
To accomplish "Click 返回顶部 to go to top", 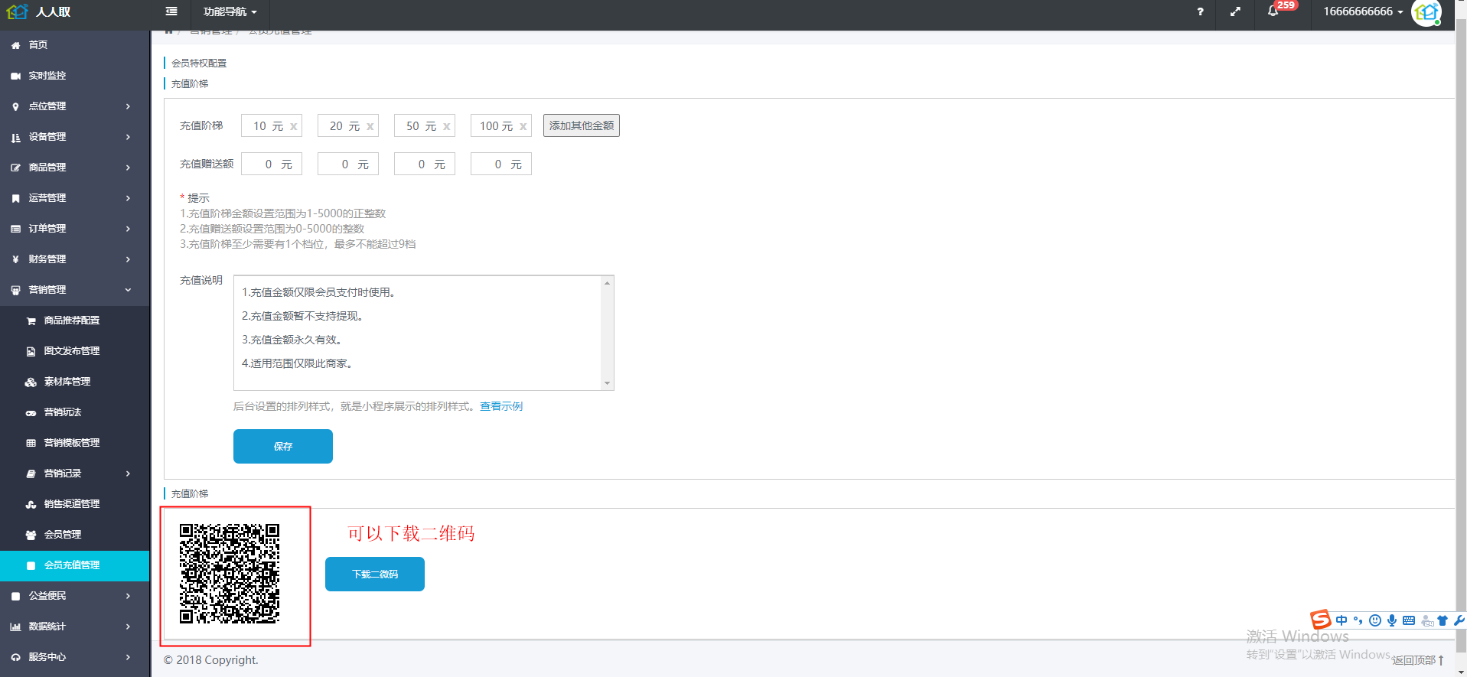I will [x=1418, y=660].
